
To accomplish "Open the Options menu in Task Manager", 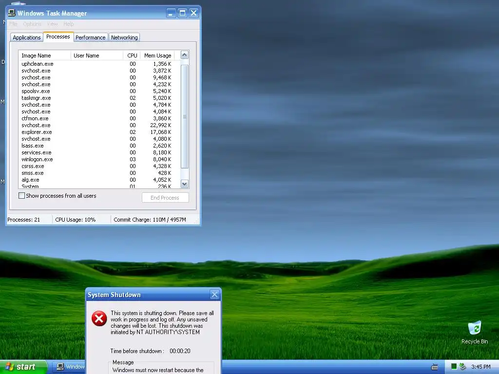I will pos(32,24).
